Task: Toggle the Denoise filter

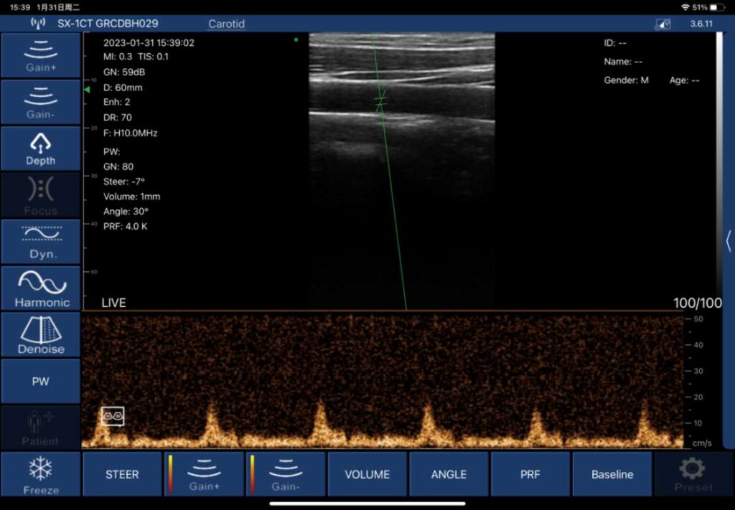Action: click(40, 335)
